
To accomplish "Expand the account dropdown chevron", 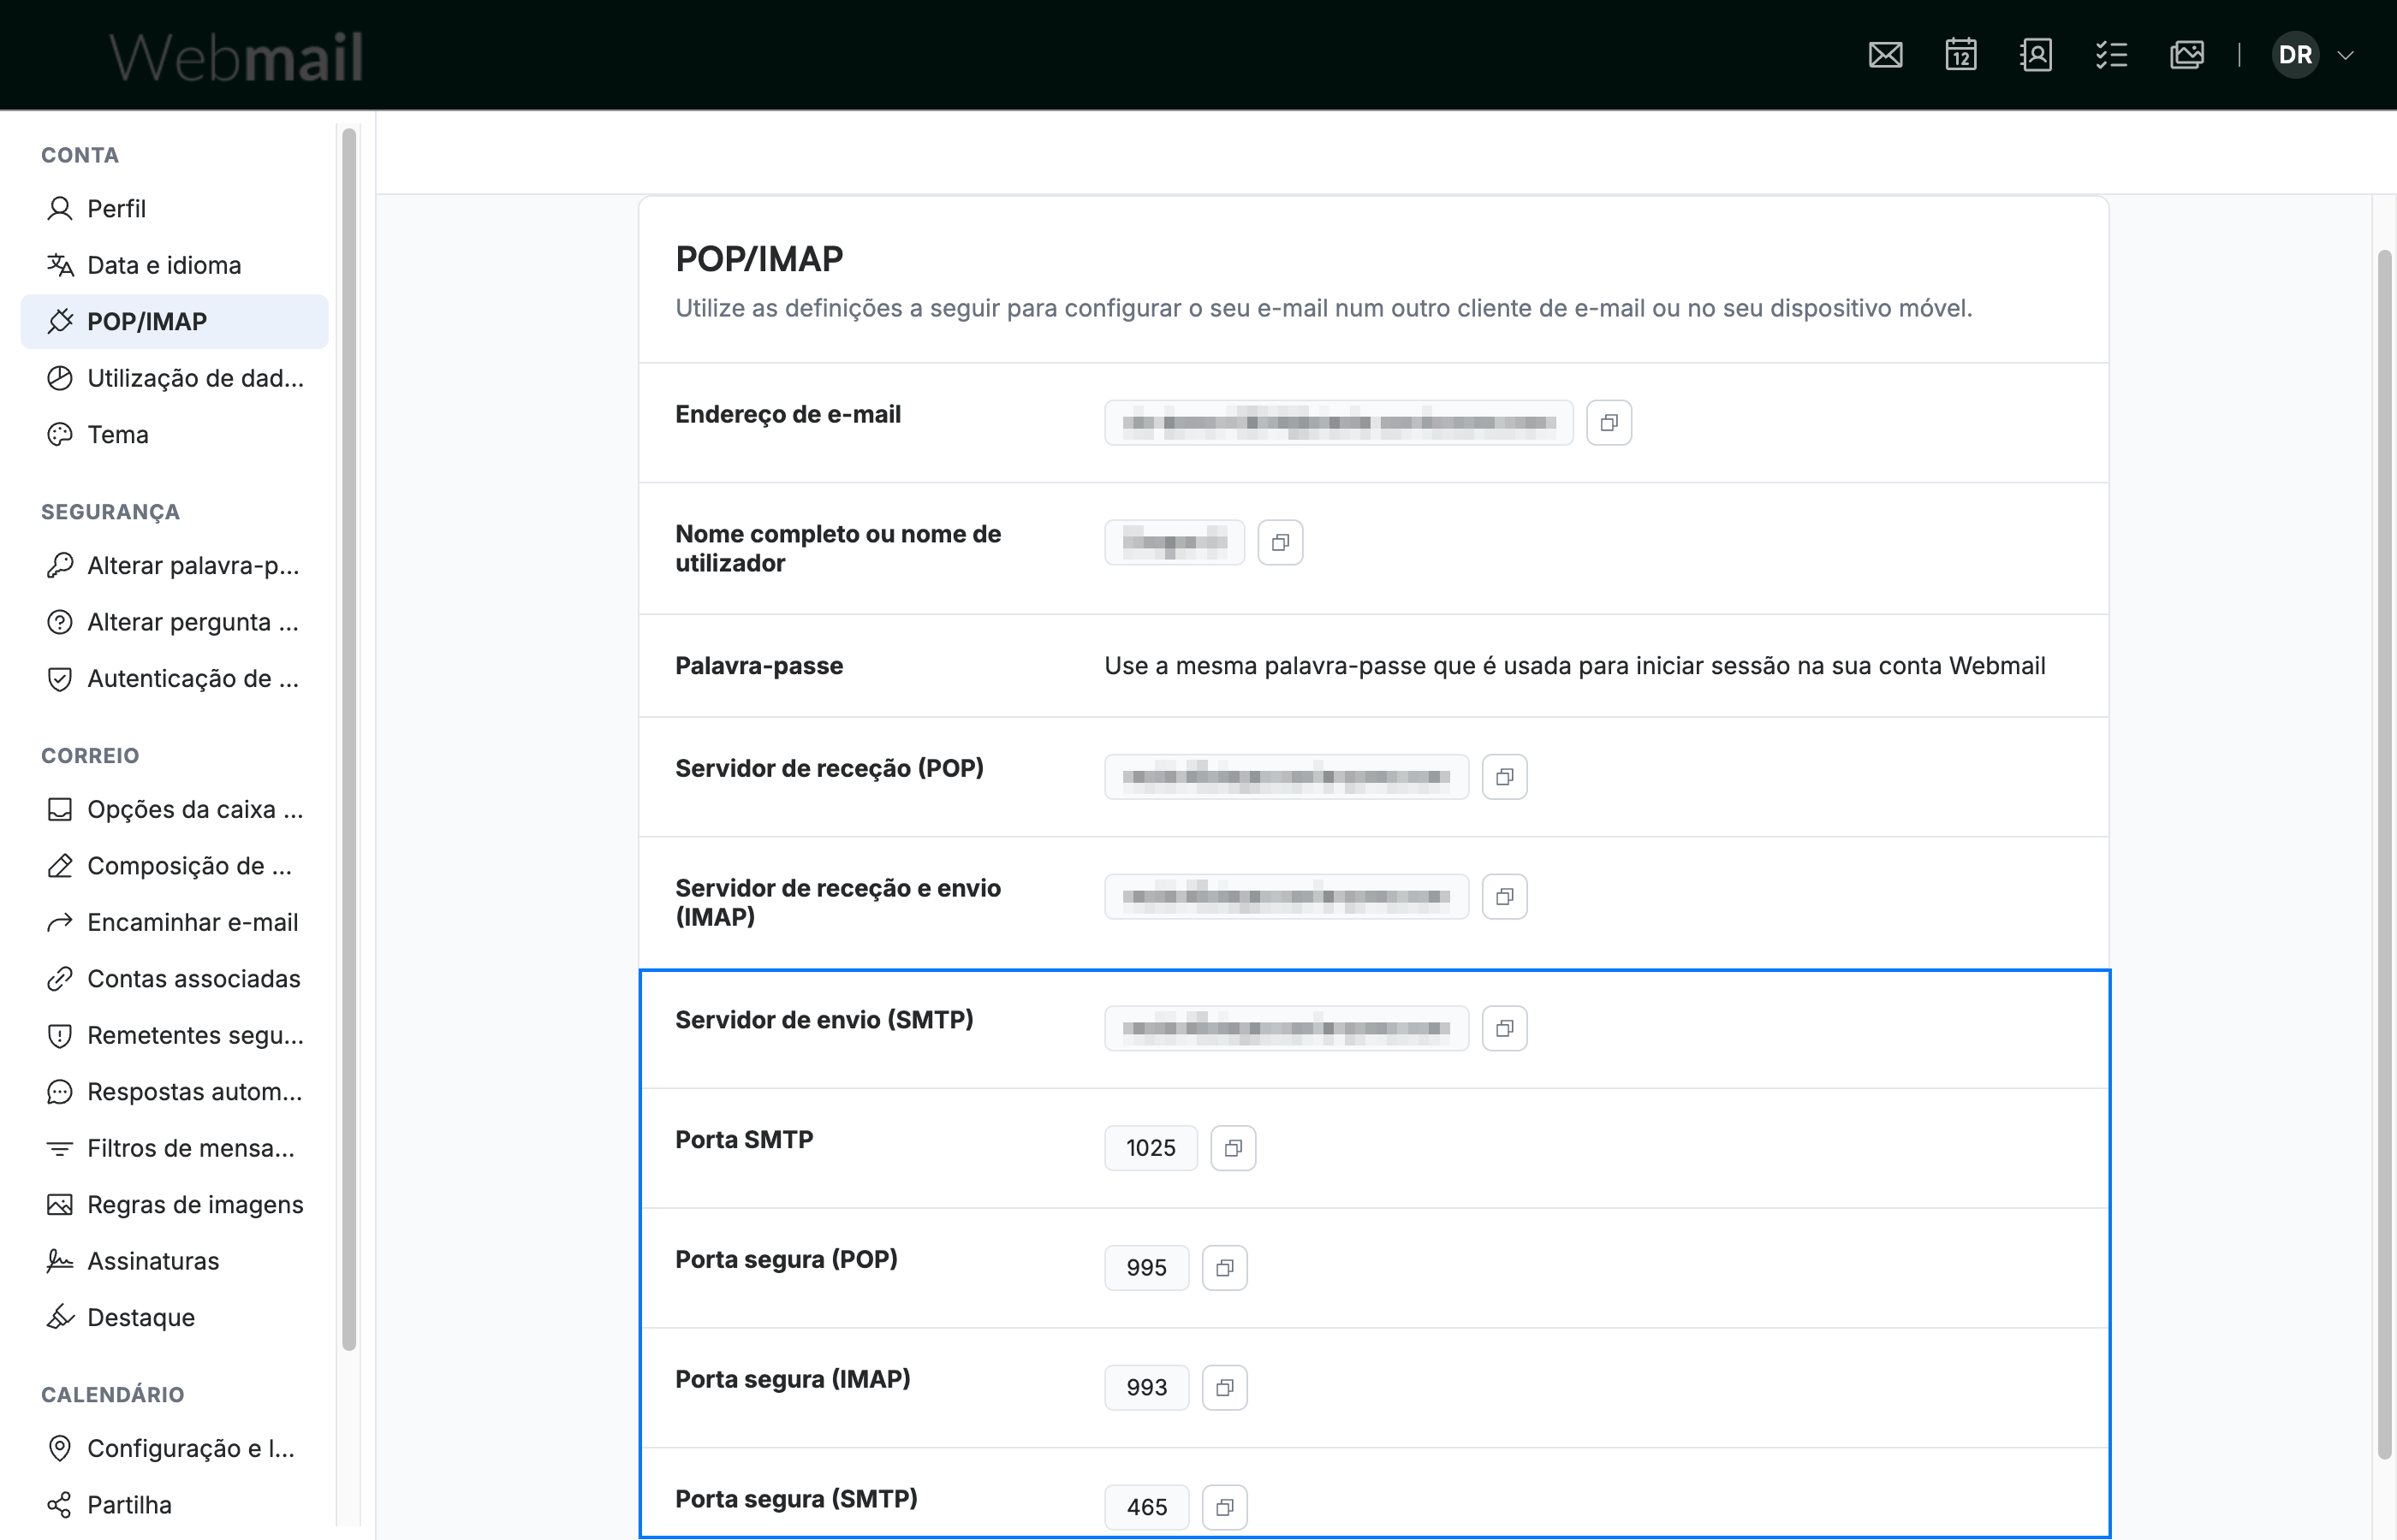I will click(x=2345, y=55).
